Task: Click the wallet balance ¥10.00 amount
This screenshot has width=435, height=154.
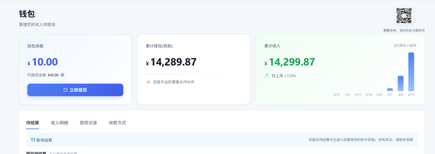Action: [x=42, y=62]
